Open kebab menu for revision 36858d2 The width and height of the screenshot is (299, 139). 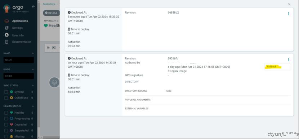(289, 14)
